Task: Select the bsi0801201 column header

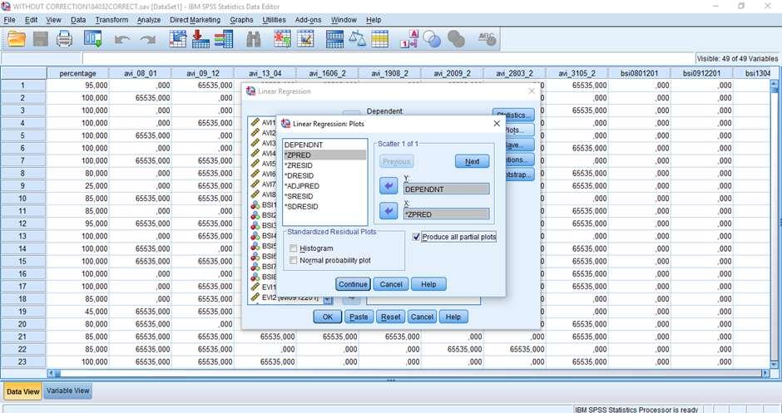Action: click(640, 73)
